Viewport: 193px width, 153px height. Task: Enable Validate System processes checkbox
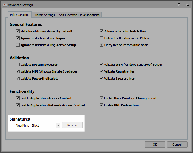(18, 65)
